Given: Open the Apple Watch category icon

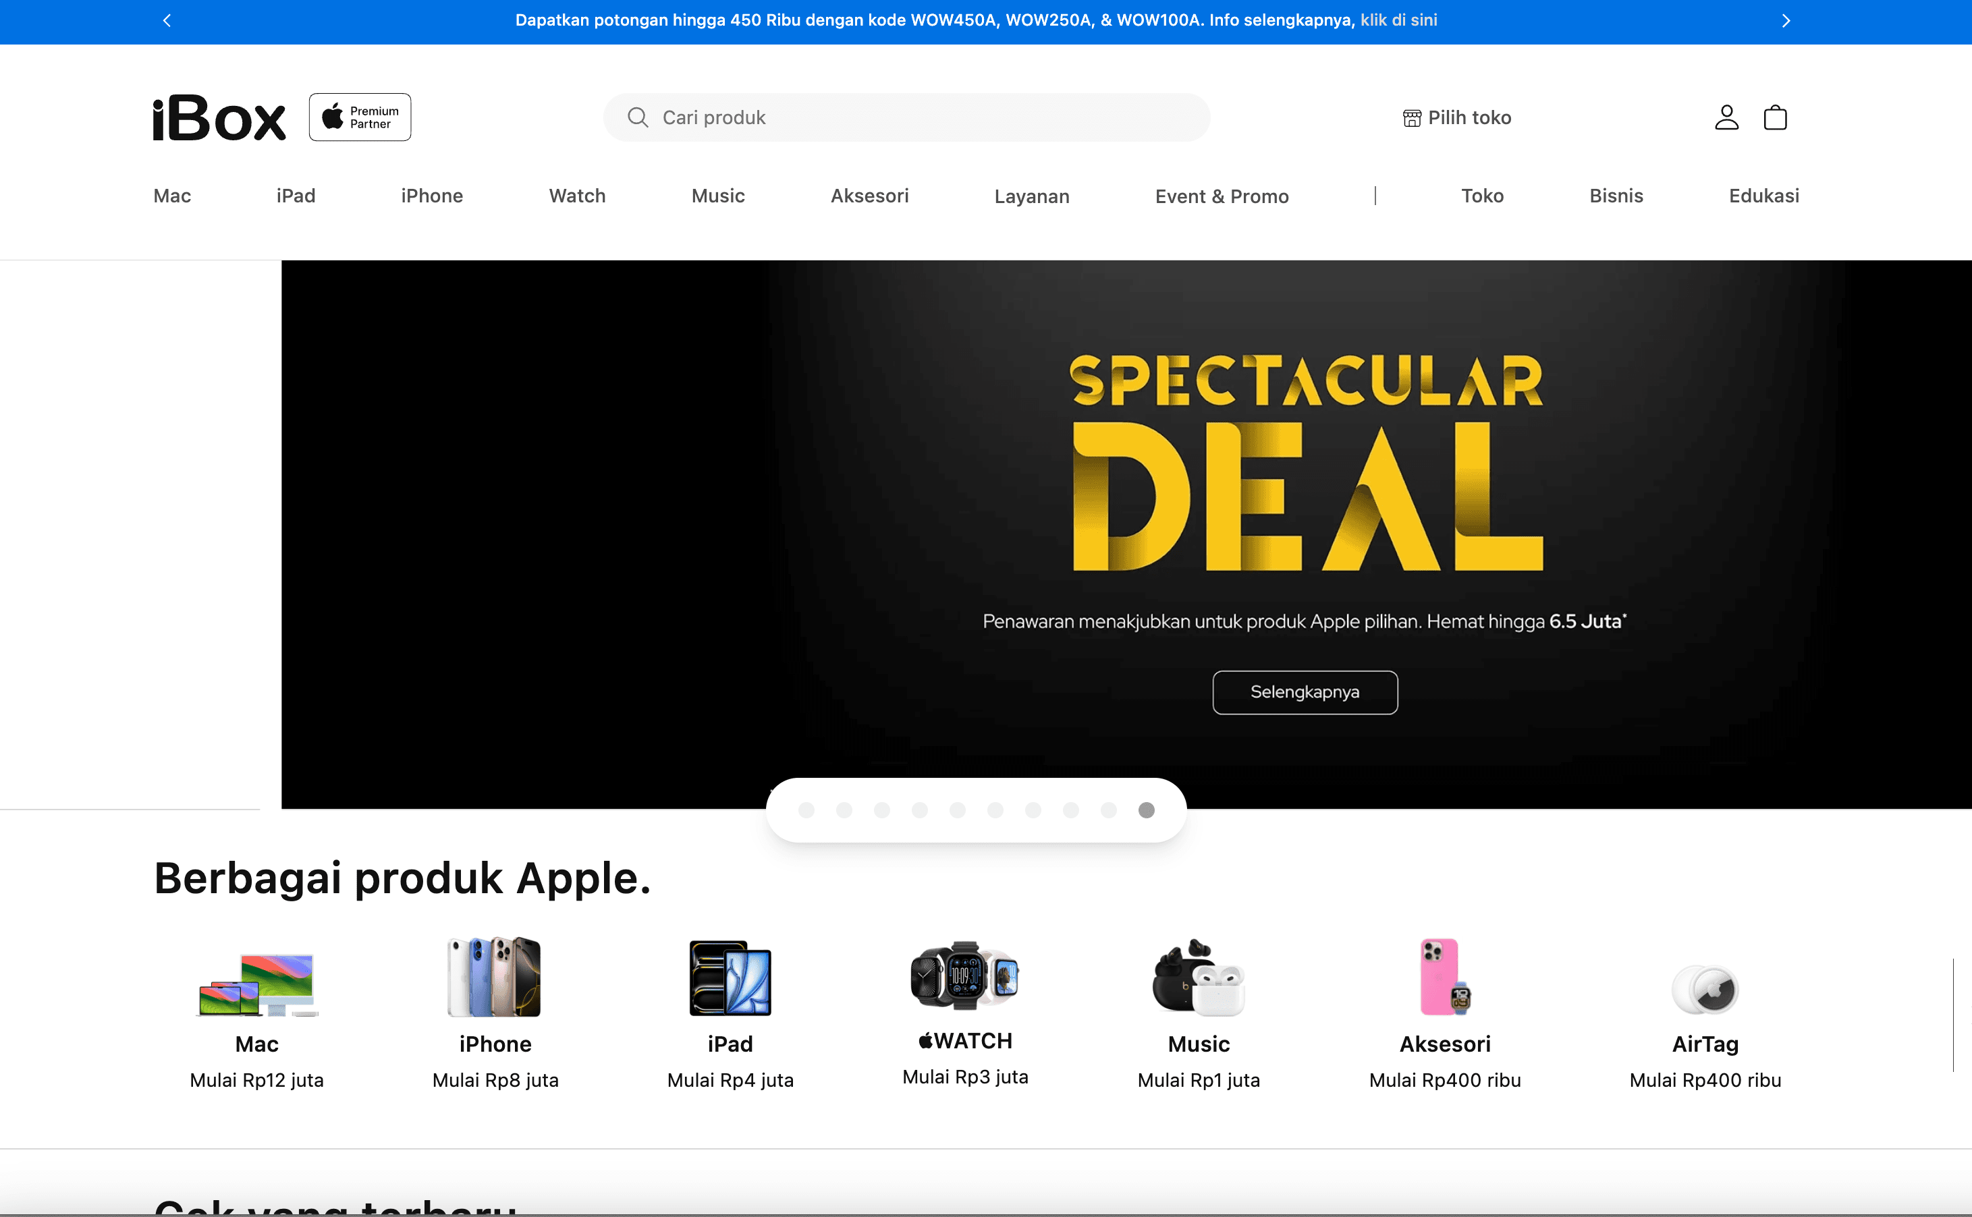Looking at the screenshot, I should [964, 975].
